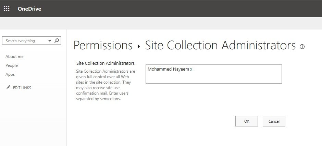The width and height of the screenshot is (322, 146).
Task: Click the Site Collection Administrators page heading
Action: pyautogui.click(x=220, y=45)
